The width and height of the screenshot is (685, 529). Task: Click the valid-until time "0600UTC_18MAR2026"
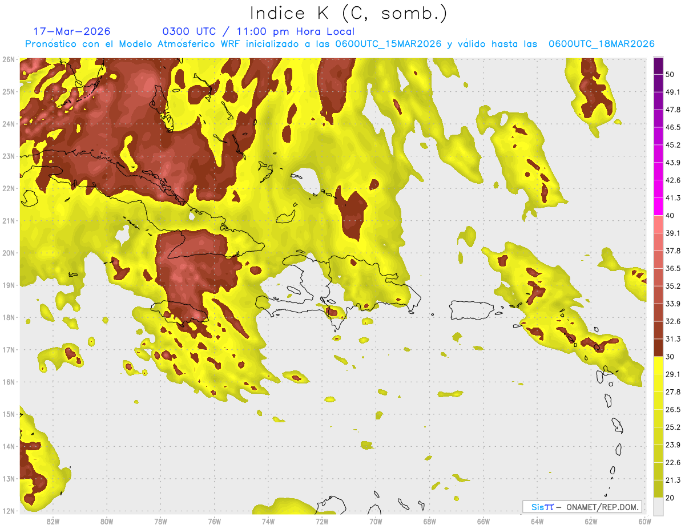(601, 44)
